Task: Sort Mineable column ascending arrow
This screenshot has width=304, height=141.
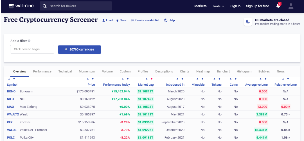Action: [197, 79]
